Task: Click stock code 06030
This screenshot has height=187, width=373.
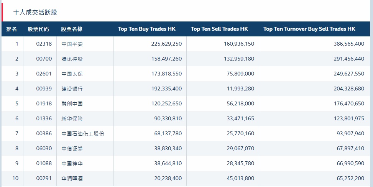Action: pyautogui.click(x=44, y=149)
